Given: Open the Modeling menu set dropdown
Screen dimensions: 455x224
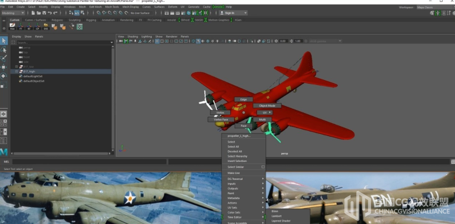Looking at the screenshot, I should pyautogui.click(x=13, y=13).
